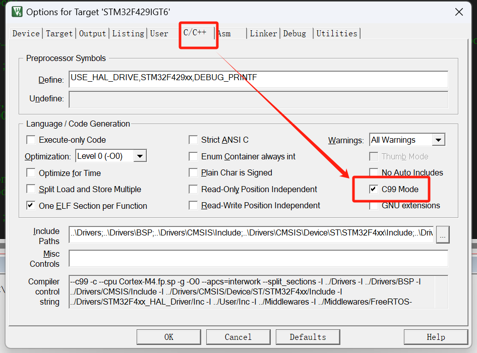Click the Define preprocessor symbols field
477x353 pixels.
tap(258, 79)
